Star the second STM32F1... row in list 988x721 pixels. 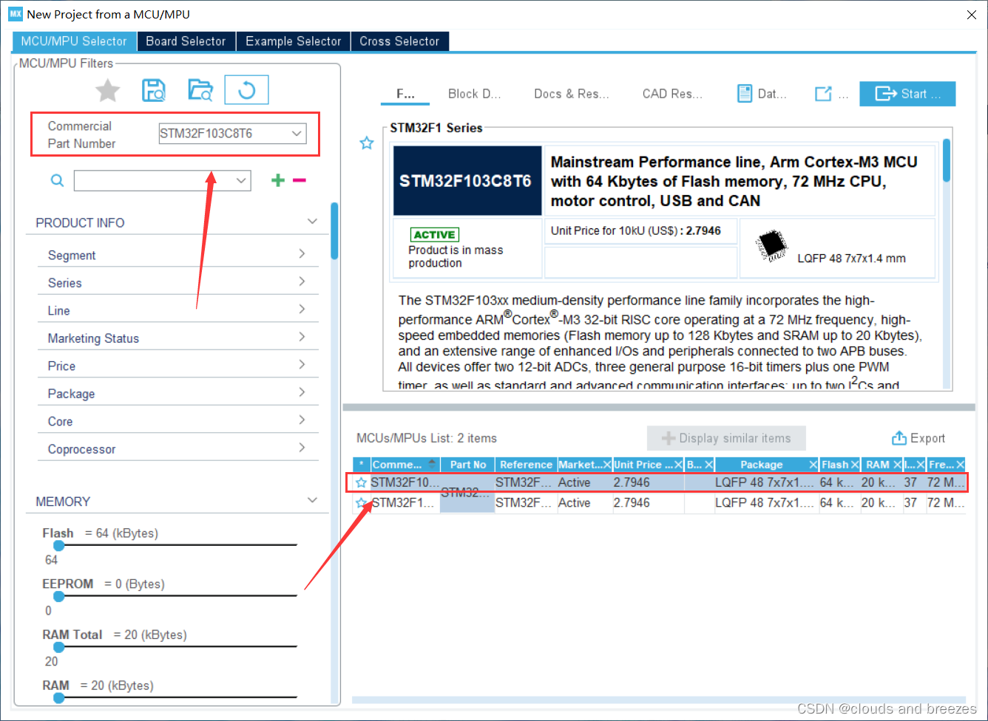[x=361, y=502]
